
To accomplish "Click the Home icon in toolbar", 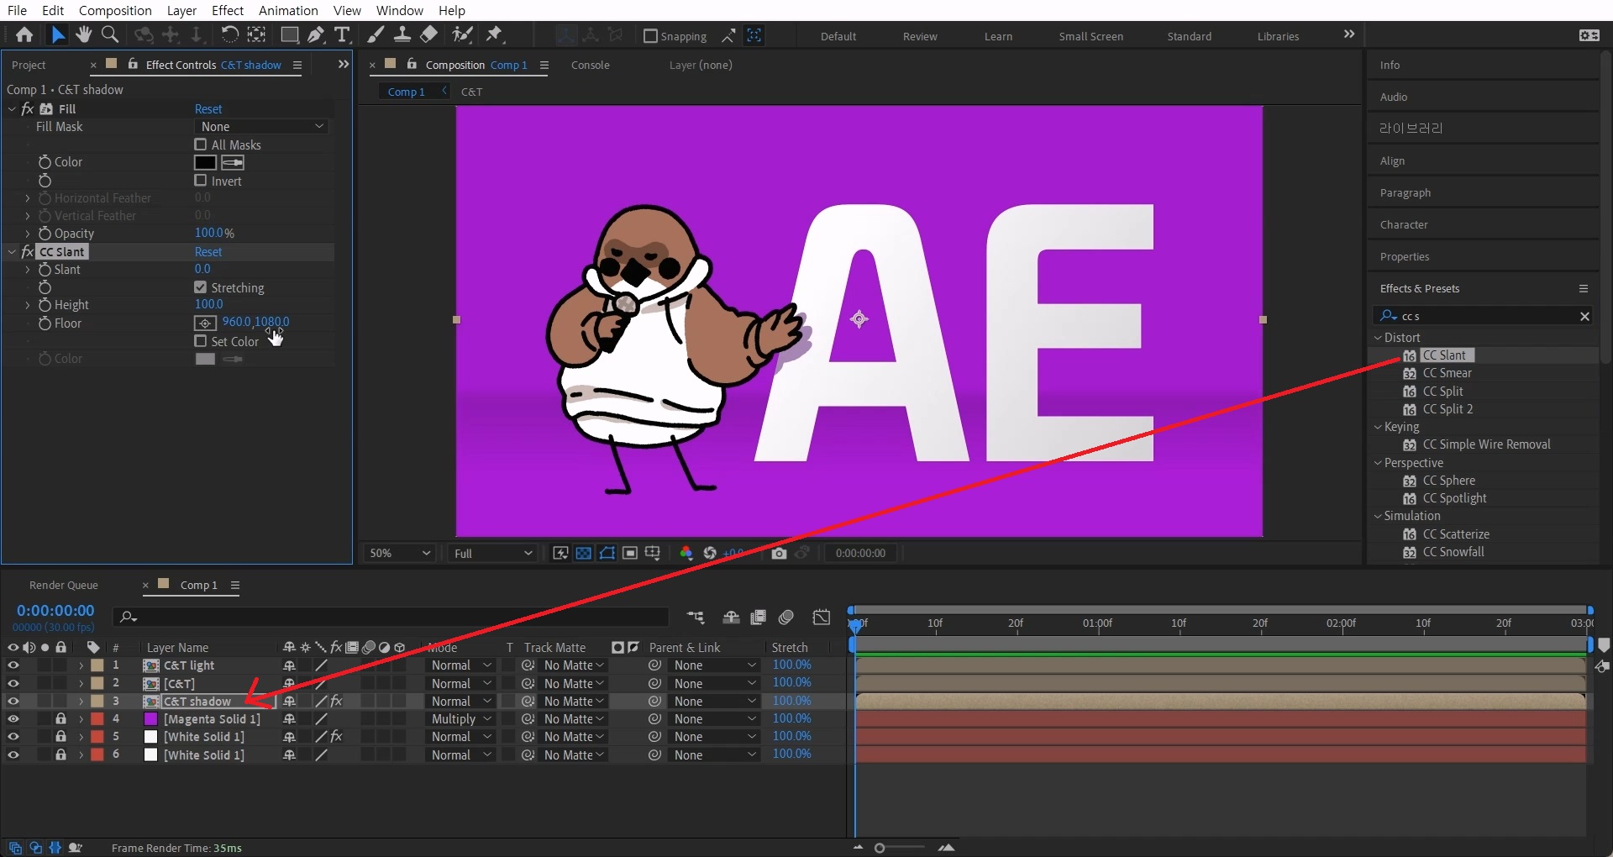I will [x=24, y=34].
